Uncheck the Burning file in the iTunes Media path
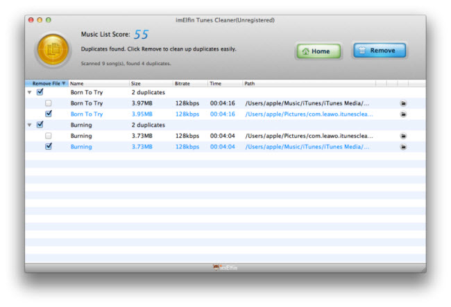451x307 pixels. click(x=49, y=146)
